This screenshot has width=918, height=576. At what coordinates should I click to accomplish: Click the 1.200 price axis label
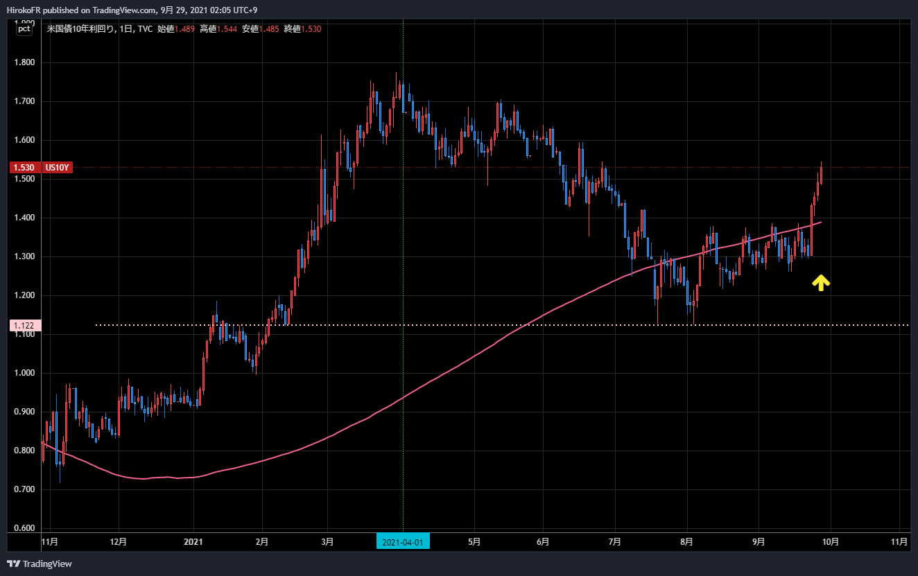click(24, 295)
